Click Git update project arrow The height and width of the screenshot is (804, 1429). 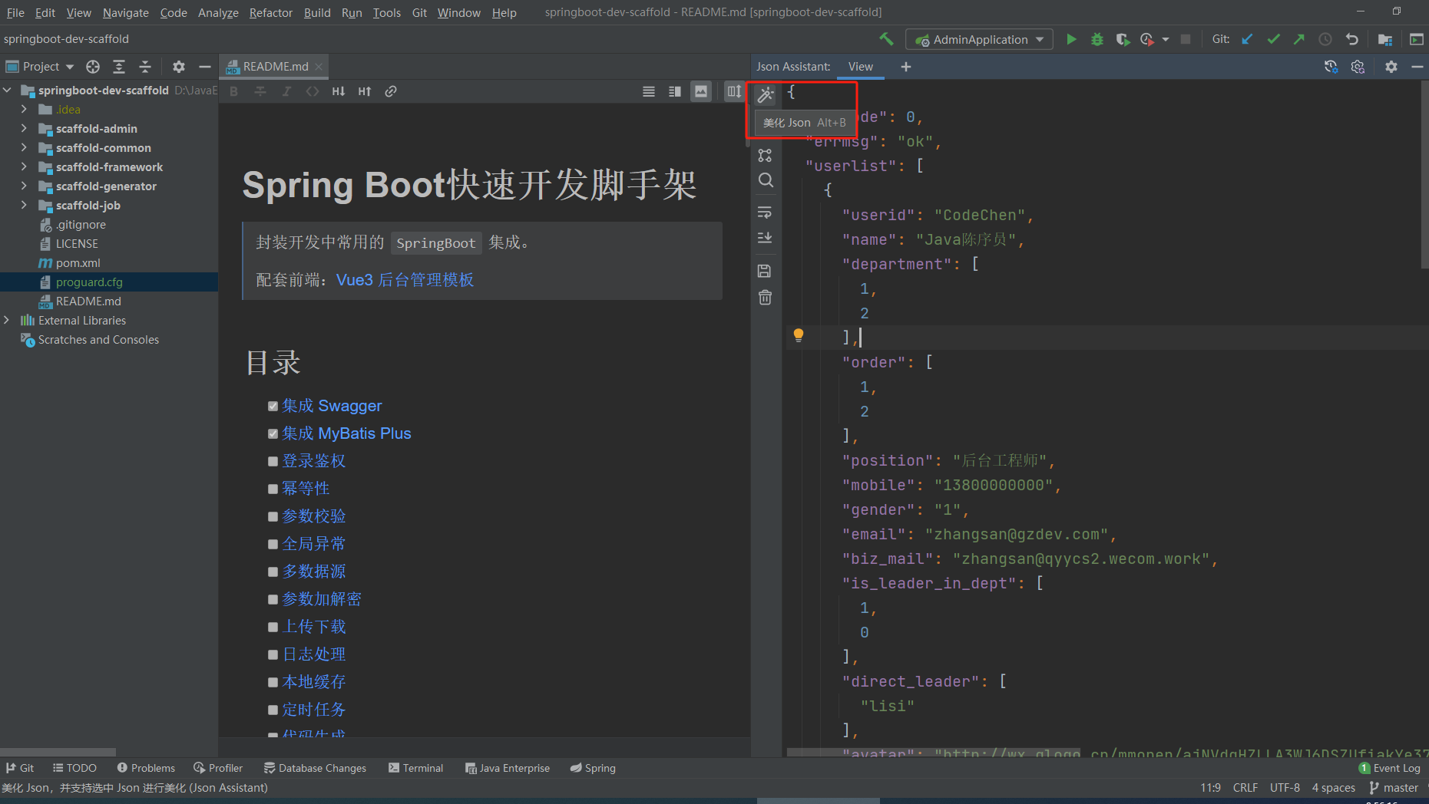[1248, 39]
